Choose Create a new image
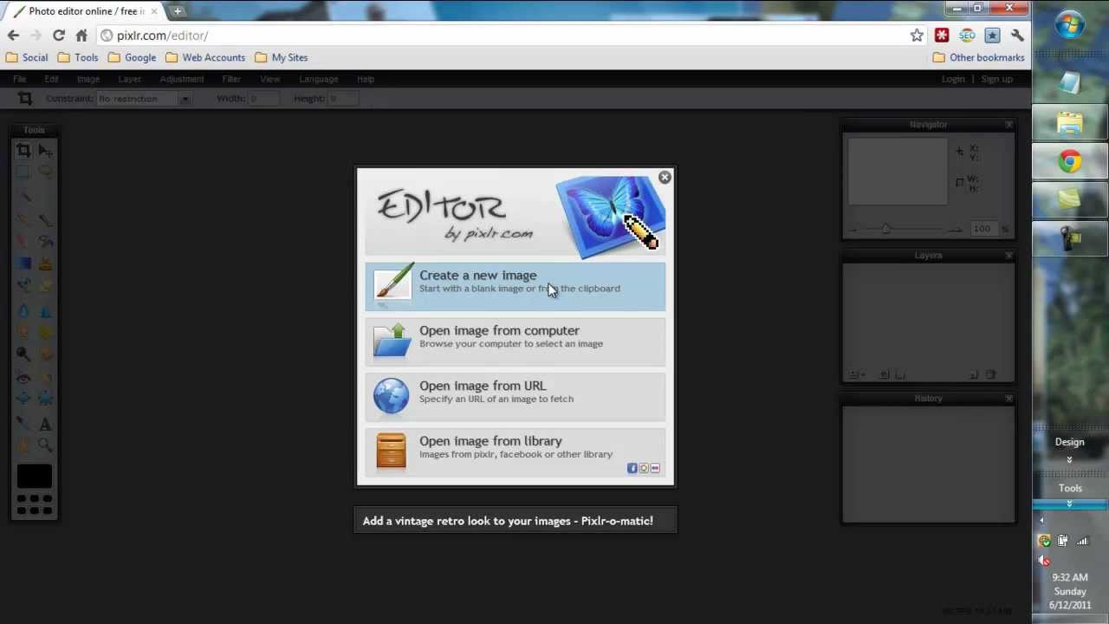Viewport: 1109px width, 624px height. 515,286
